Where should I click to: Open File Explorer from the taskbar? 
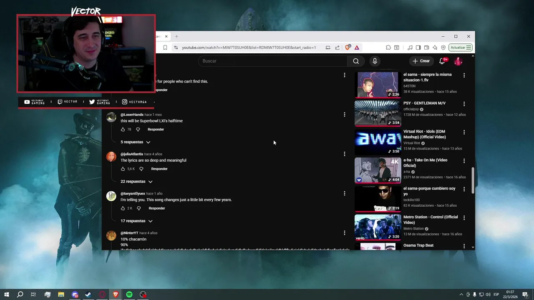(x=61, y=295)
